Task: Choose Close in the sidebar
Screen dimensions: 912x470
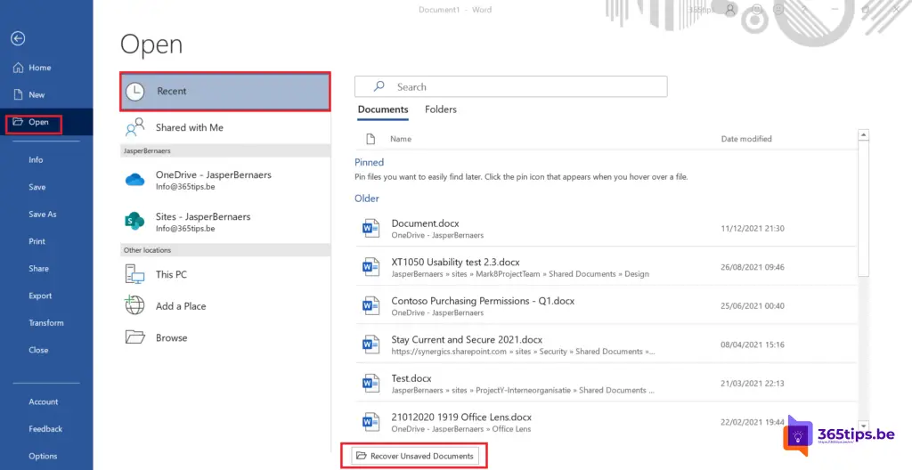Action: (38, 350)
